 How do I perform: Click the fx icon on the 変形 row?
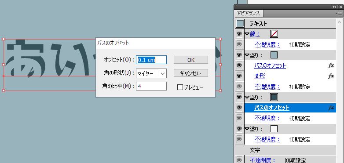(x=331, y=76)
